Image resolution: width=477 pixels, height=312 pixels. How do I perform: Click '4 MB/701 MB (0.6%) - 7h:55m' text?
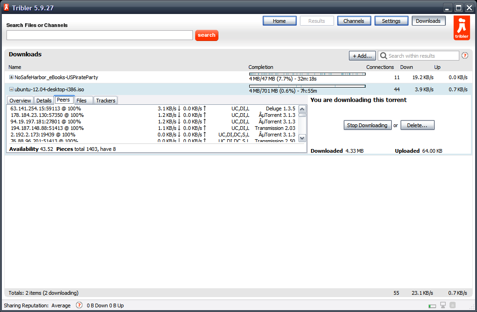coord(283,91)
